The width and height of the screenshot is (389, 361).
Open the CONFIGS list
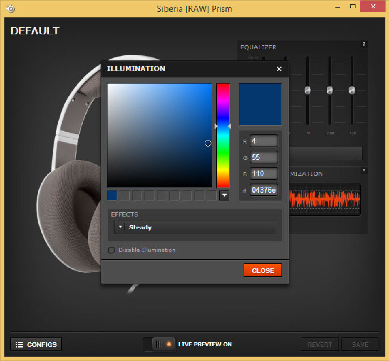coord(36,344)
